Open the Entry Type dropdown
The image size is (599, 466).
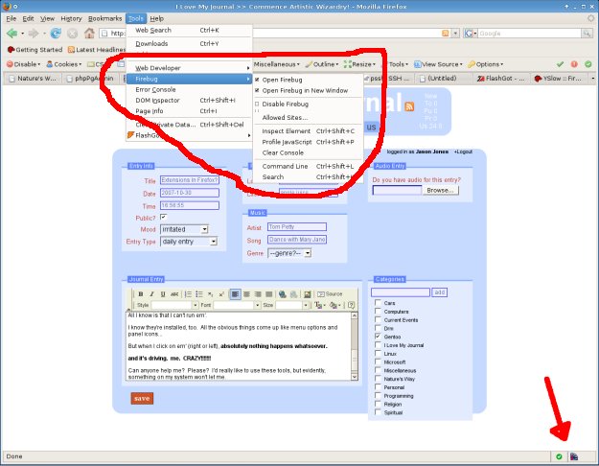coord(189,242)
